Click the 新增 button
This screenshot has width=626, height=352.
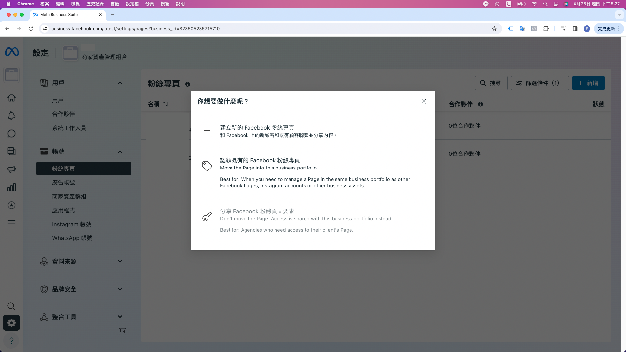tap(588, 83)
